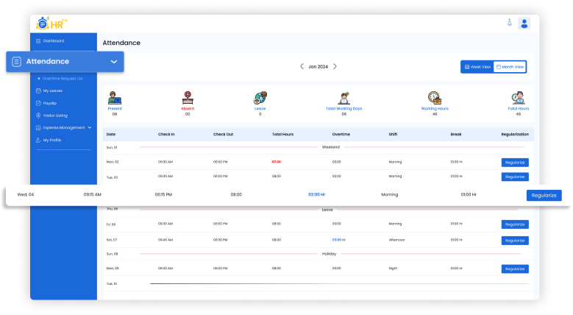The width and height of the screenshot is (573, 315).
Task: Open the user profile avatar
Action: [x=524, y=24]
